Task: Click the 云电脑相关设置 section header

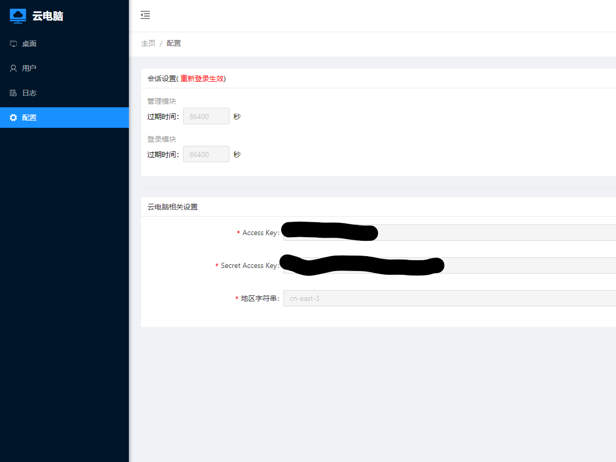Action: pyautogui.click(x=172, y=207)
